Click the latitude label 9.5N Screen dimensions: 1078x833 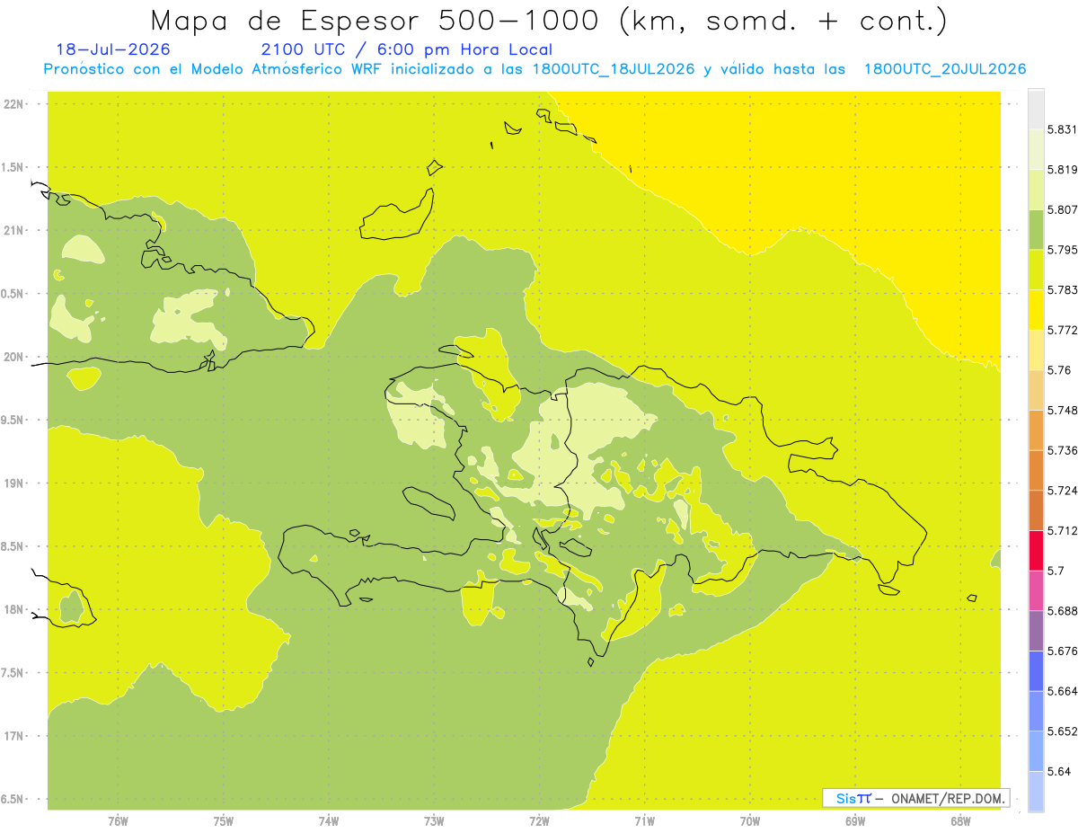(12, 421)
